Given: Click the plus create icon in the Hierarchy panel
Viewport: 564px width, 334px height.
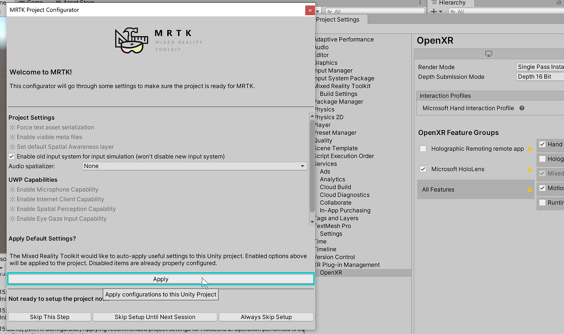Looking at the screenshot, I should [434, 12].
